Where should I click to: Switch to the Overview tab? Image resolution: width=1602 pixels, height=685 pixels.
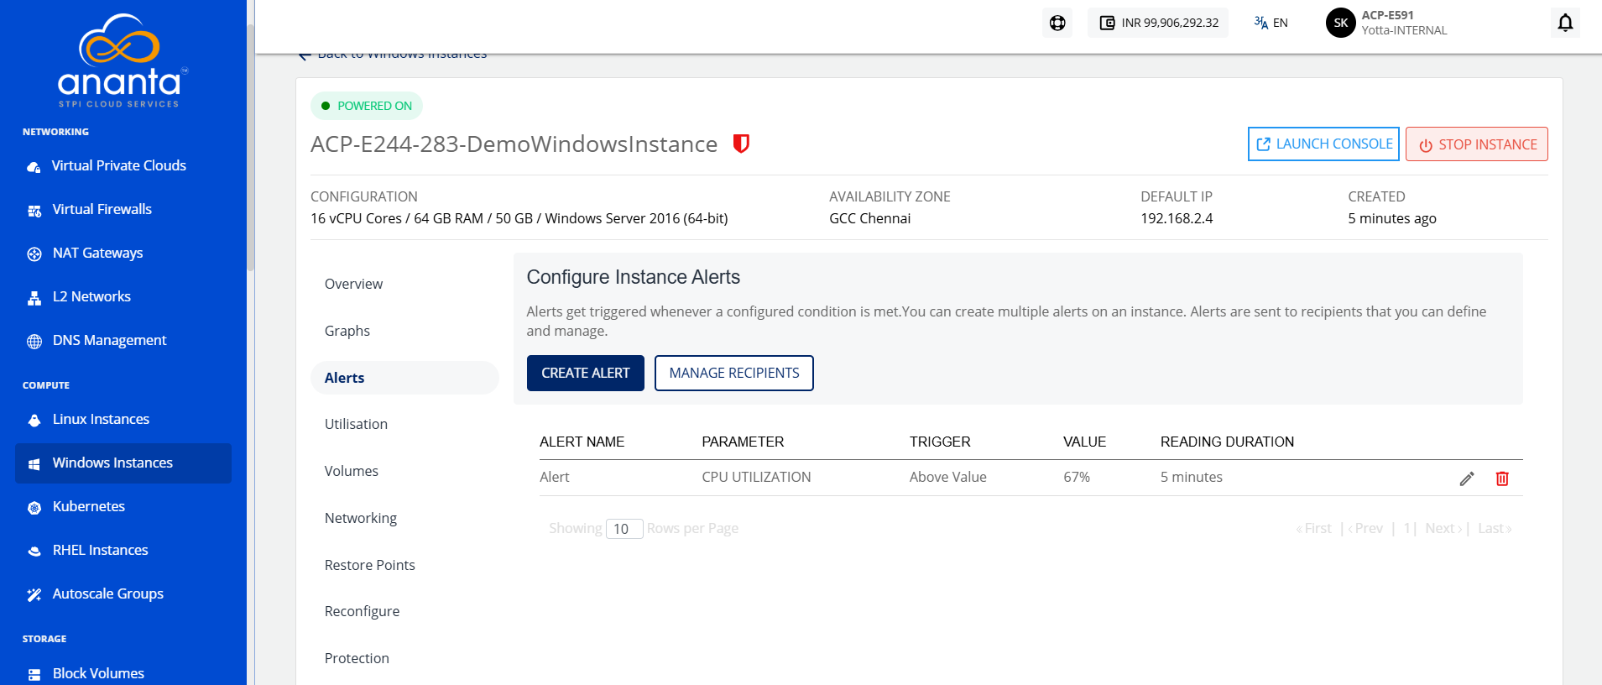click(353, 285)
